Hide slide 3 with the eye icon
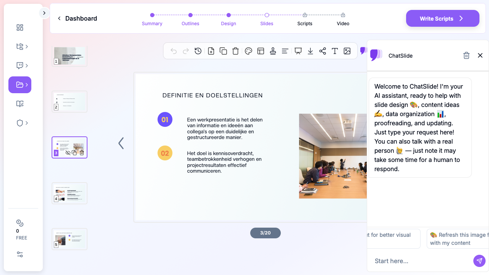489x275 pixels. coord(68,153)
